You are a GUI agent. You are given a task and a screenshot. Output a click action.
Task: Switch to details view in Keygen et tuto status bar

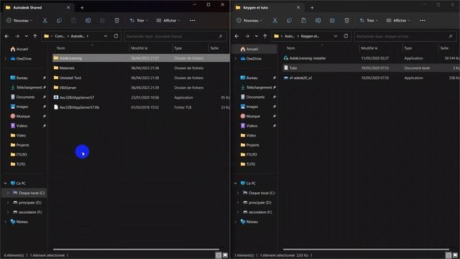point(448,255)
